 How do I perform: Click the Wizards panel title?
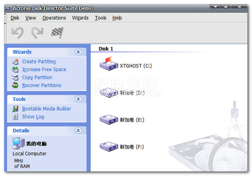coord(22,52)
